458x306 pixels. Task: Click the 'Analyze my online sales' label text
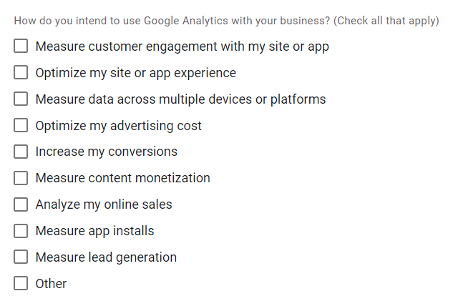(x=104, y=204)
